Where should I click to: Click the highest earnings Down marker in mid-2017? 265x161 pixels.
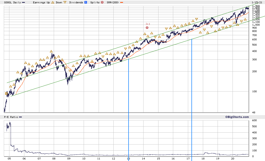[x=196, y=19]
